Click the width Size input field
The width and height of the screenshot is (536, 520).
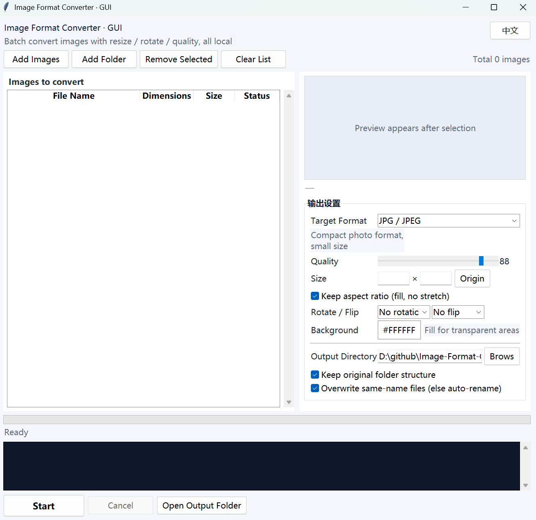point(394,279)
